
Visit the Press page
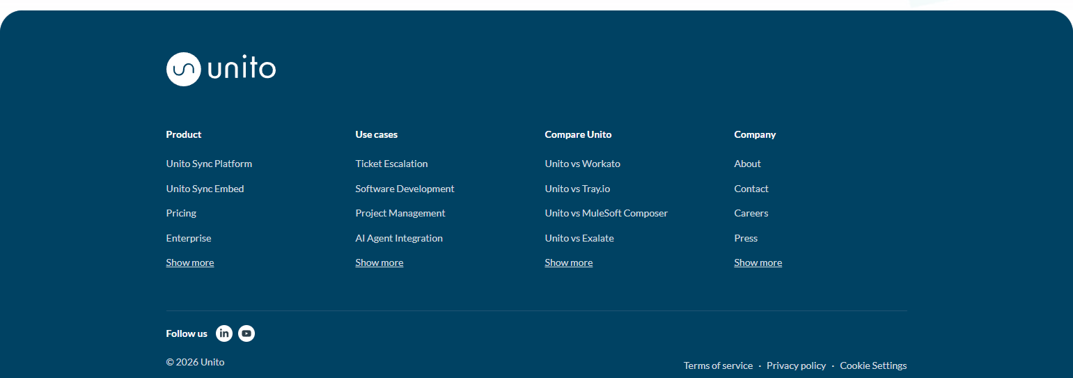coord(746,238)
